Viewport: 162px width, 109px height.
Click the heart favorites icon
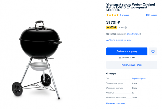pyautogui.click(x=153, y=52)
